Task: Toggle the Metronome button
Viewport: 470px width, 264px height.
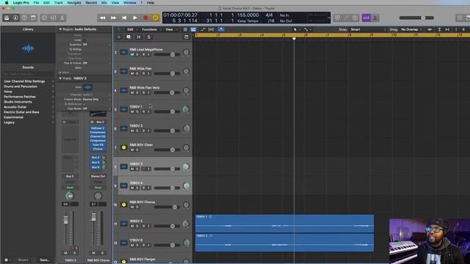Action: coord(375,18)
